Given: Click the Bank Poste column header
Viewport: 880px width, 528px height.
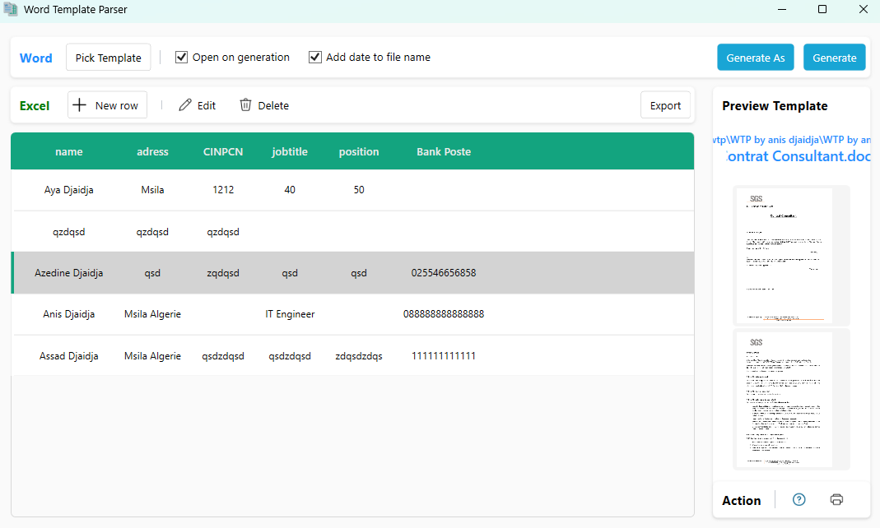Looking at the screenshot, I should click(443, 151).
